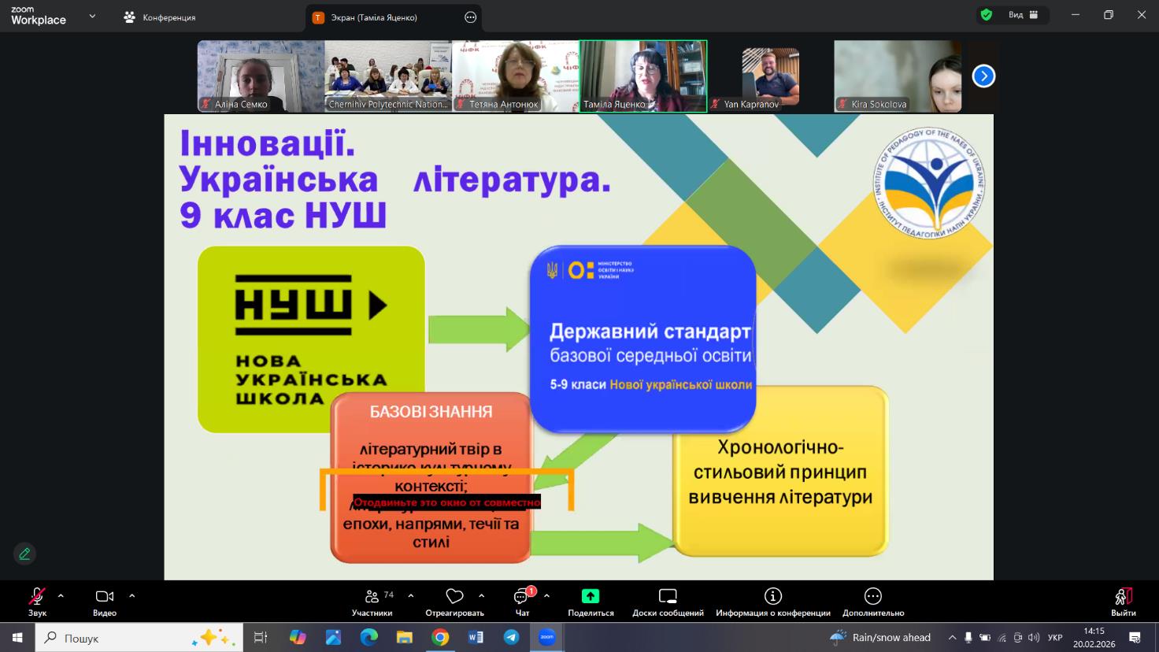Expand video options arrow next to Видео
This screenshot has height=652, width=1159.
point(131,596)
